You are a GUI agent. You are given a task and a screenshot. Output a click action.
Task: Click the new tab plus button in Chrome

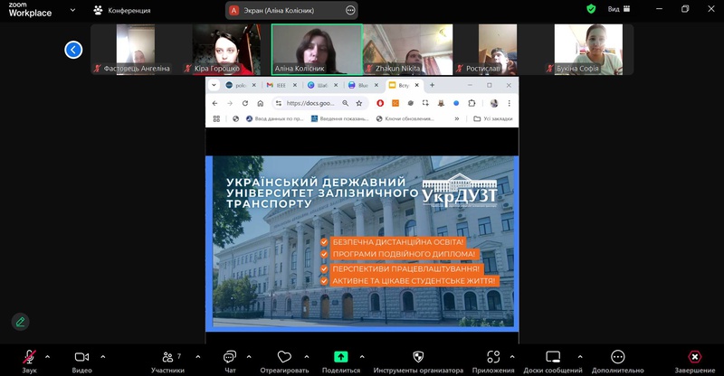pyautogui.click(x=433, y=85)
